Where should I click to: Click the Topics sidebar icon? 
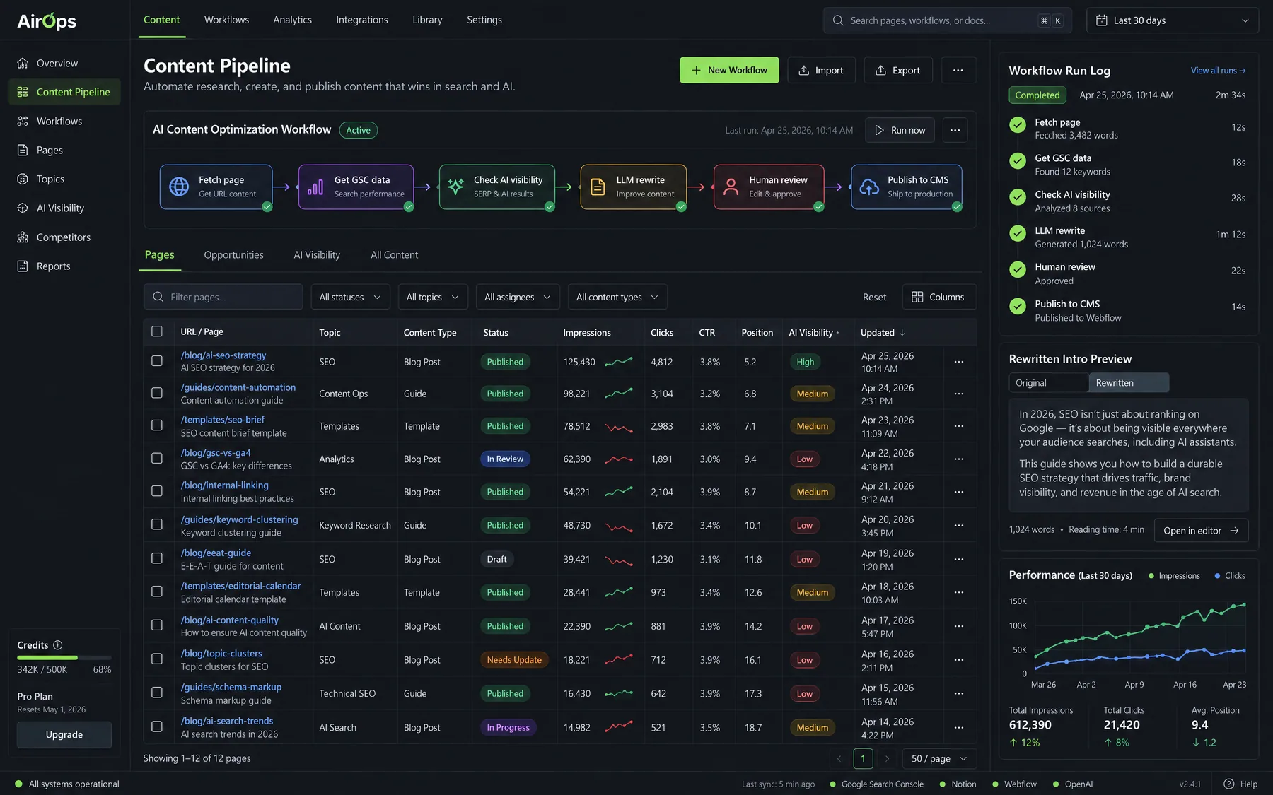pyautogui.click(x=23, y=179)
